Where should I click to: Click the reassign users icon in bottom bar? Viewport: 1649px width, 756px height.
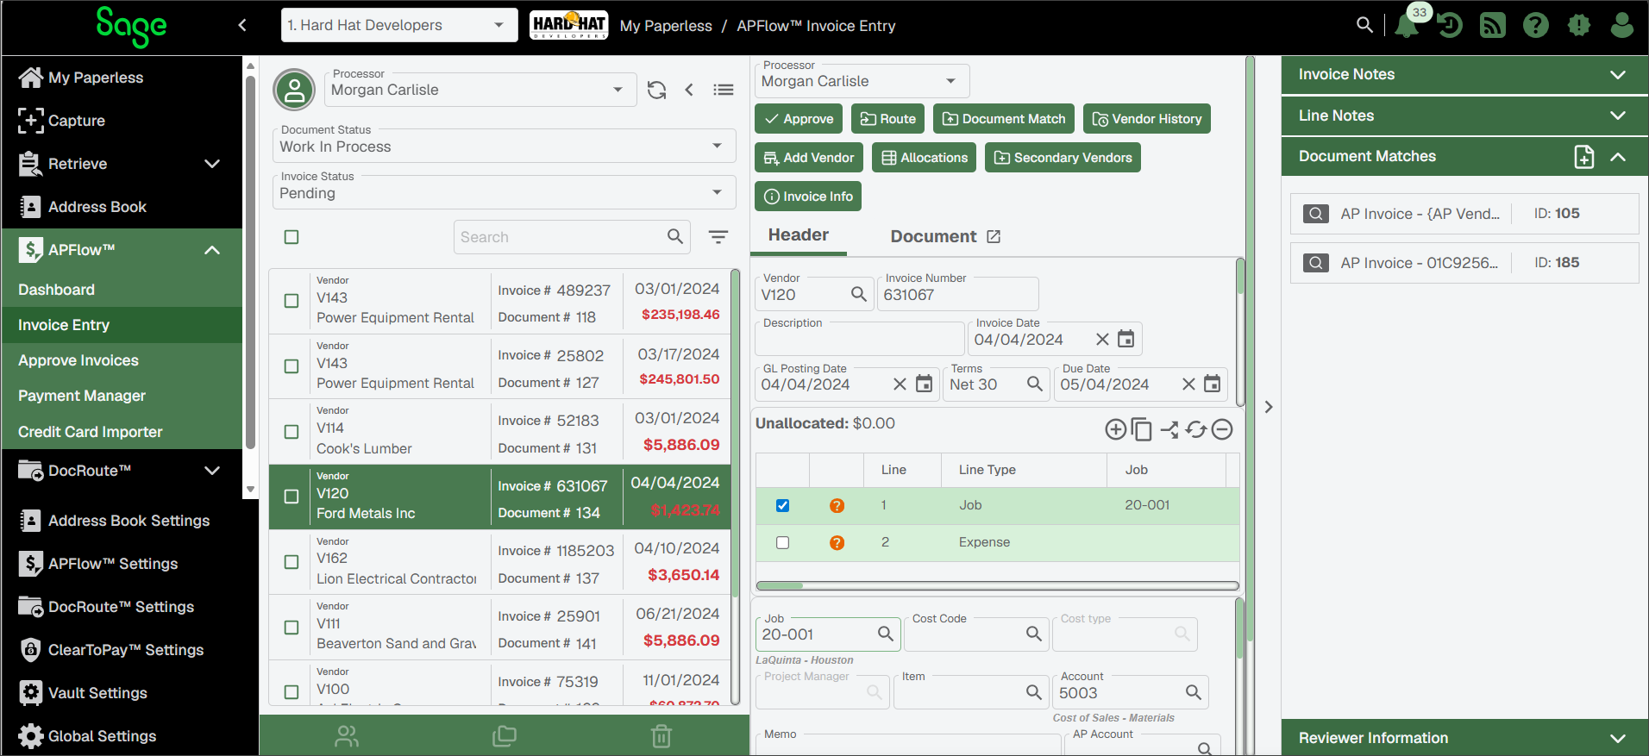coord(347,736)
